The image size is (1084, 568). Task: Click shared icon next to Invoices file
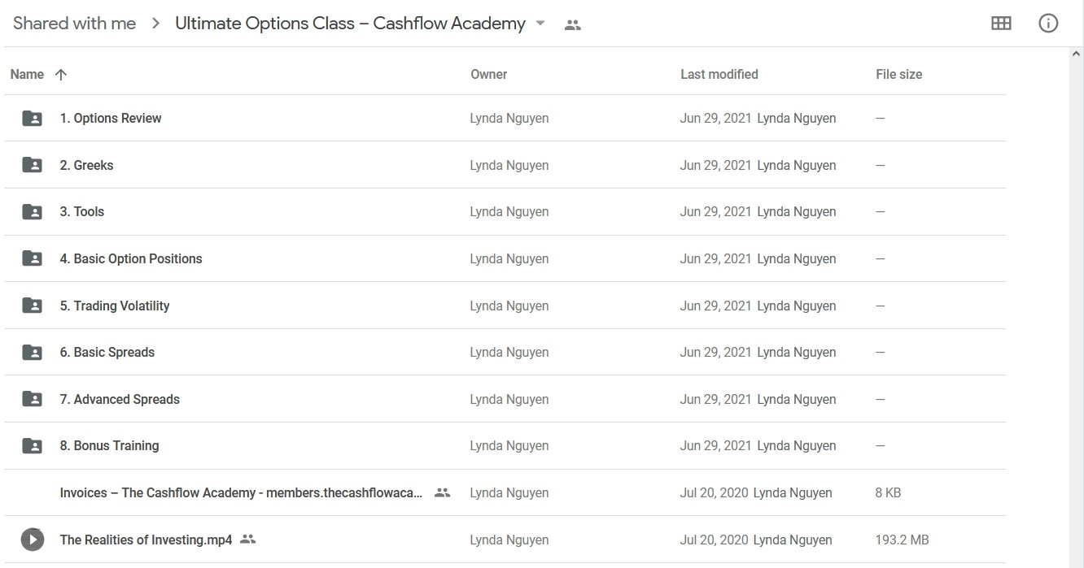[442, 492]
